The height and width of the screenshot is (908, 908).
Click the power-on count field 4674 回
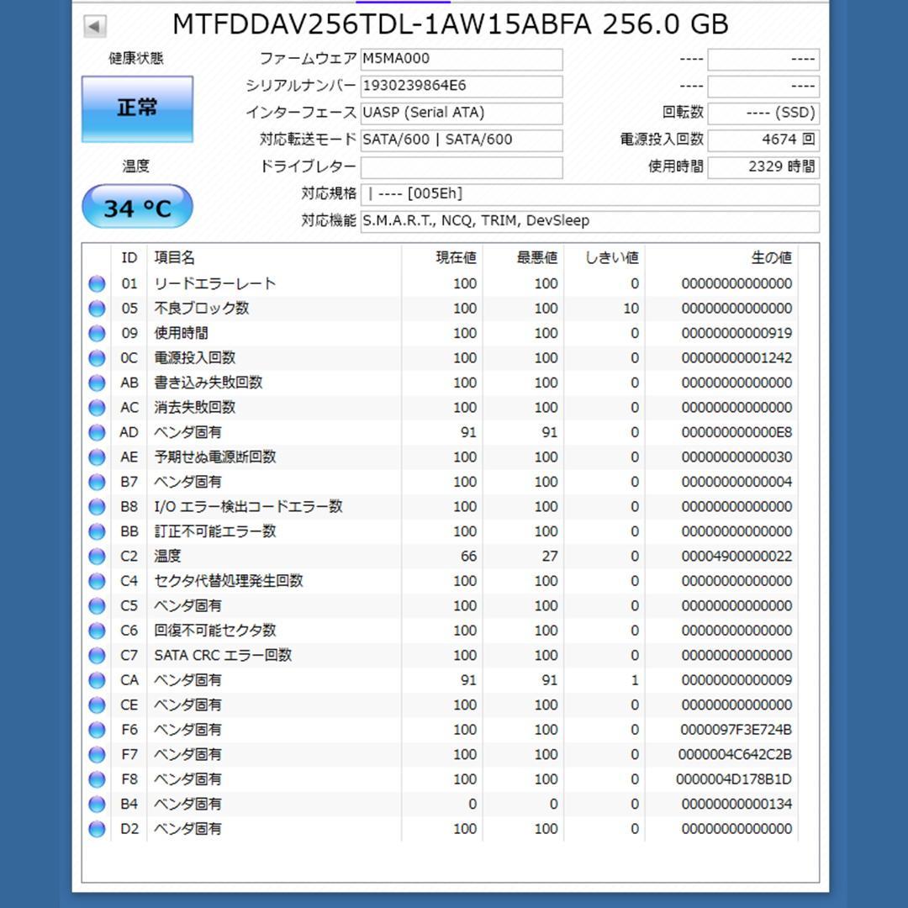pyautogui.click(x=763, y=140)
